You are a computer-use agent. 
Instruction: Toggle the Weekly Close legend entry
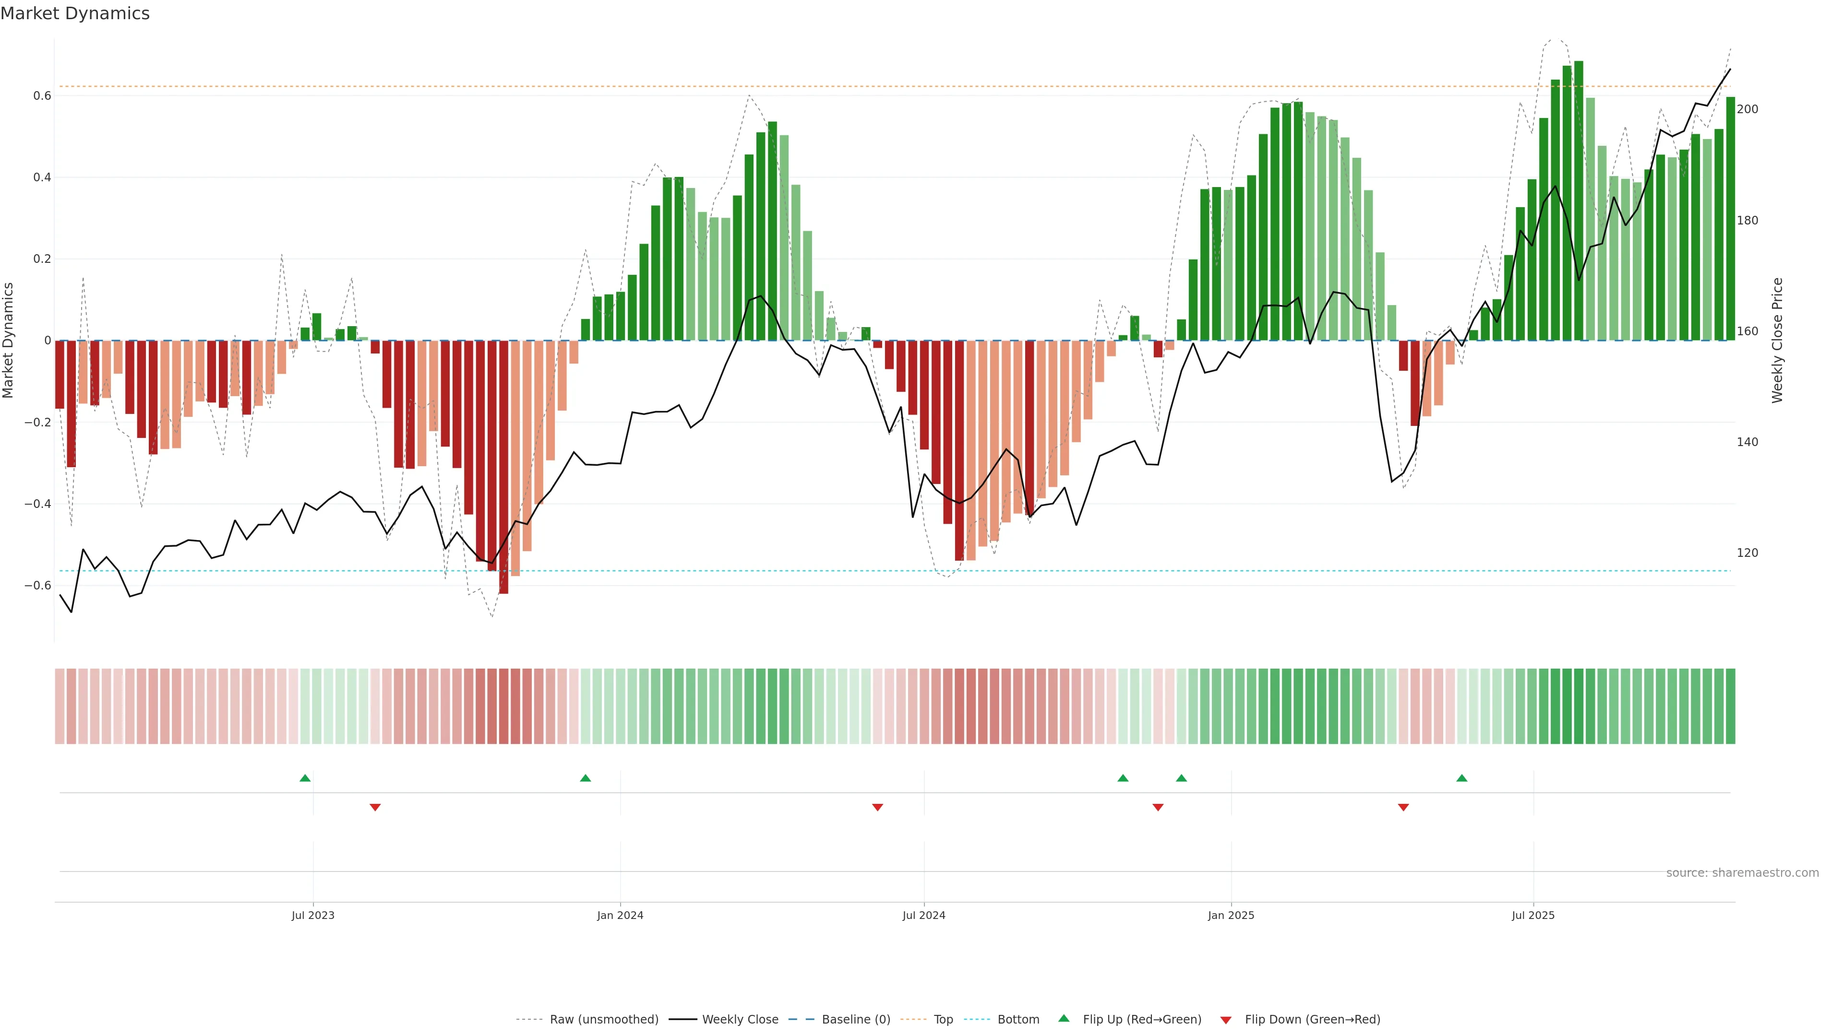click(x=740, y=1020)
